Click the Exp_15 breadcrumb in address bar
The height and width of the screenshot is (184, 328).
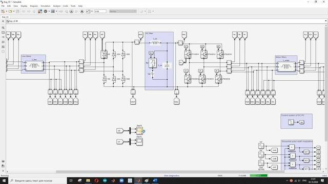(x=12, y=21)
